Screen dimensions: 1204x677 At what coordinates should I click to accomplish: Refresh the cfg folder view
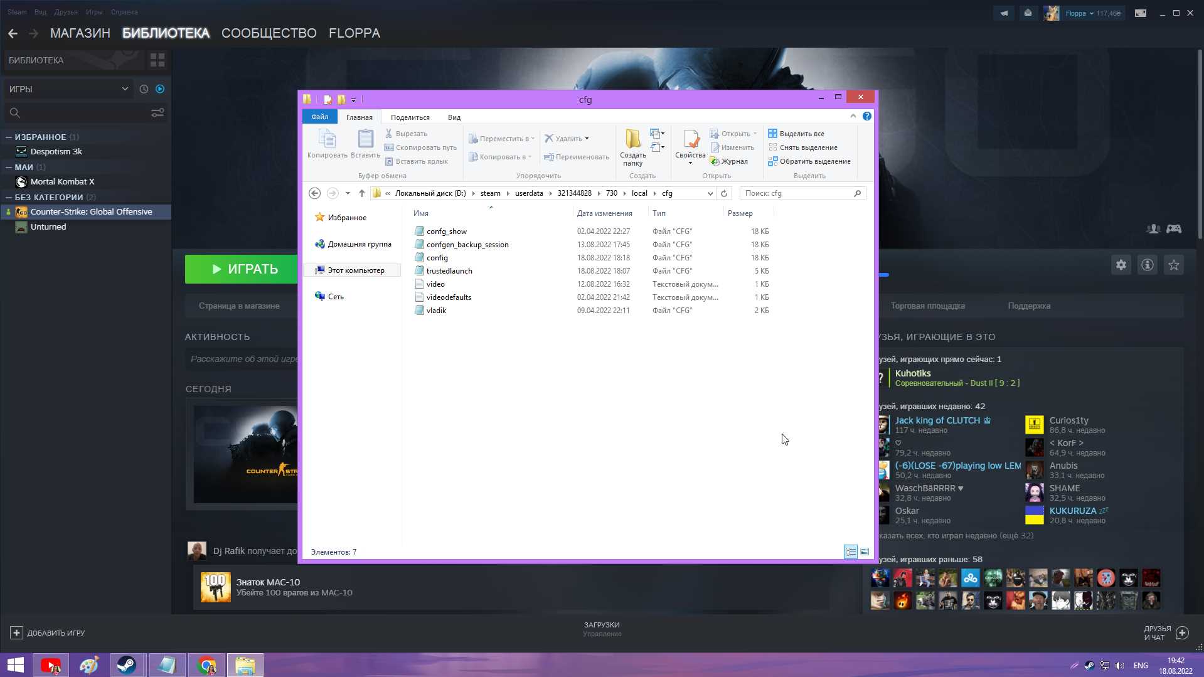724,193
